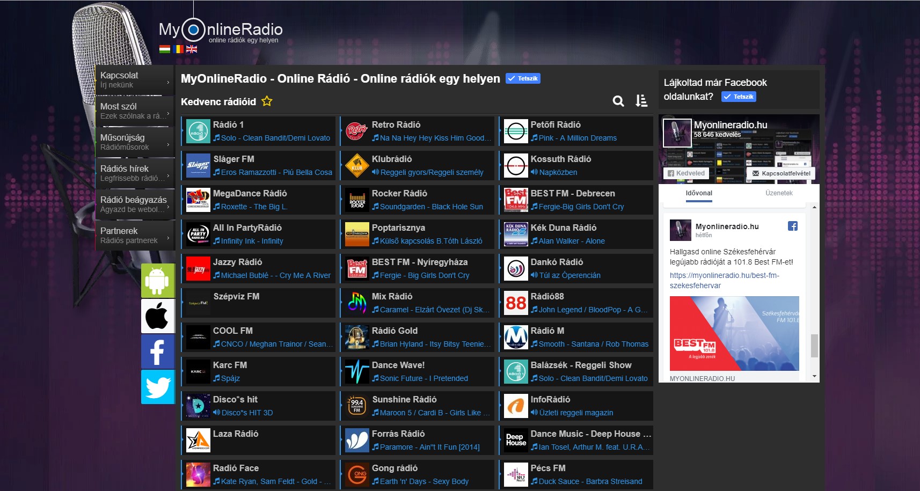The height and width of the screenshot is (491, 920).
Task: Click the Mix Rádió logo
Action: (357, 303)
